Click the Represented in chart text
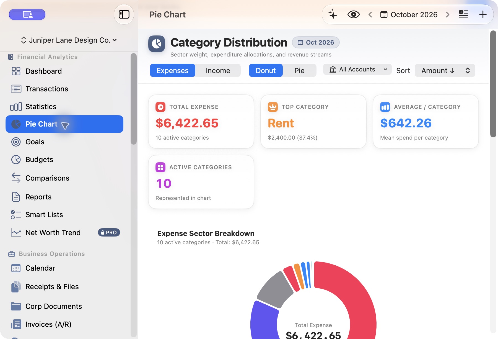The image size is (498, 339). (x=183, y=198)
